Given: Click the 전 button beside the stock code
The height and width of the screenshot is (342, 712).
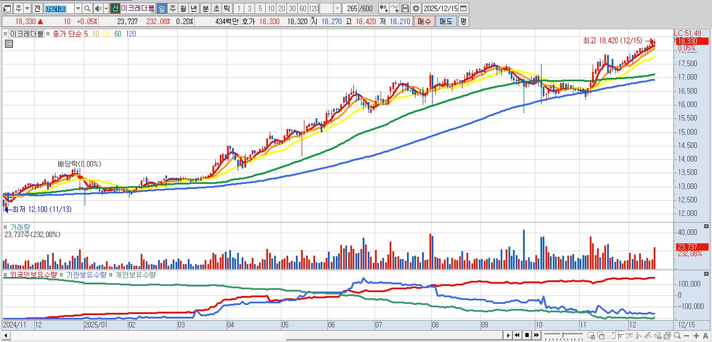Looking at the screenshot, I should (37, 8).
